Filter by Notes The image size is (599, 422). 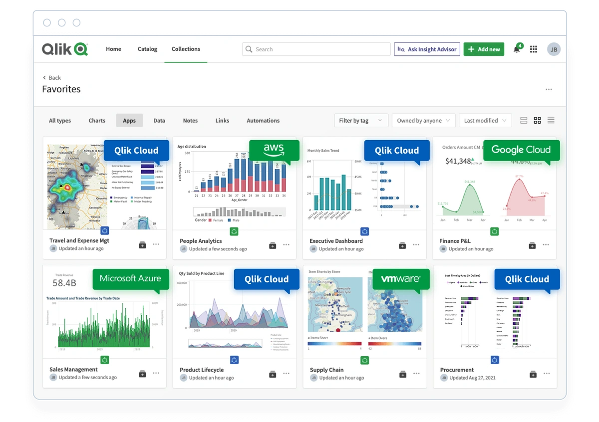190,121
